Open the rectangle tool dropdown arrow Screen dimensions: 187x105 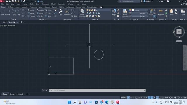(x=25, y=10)
